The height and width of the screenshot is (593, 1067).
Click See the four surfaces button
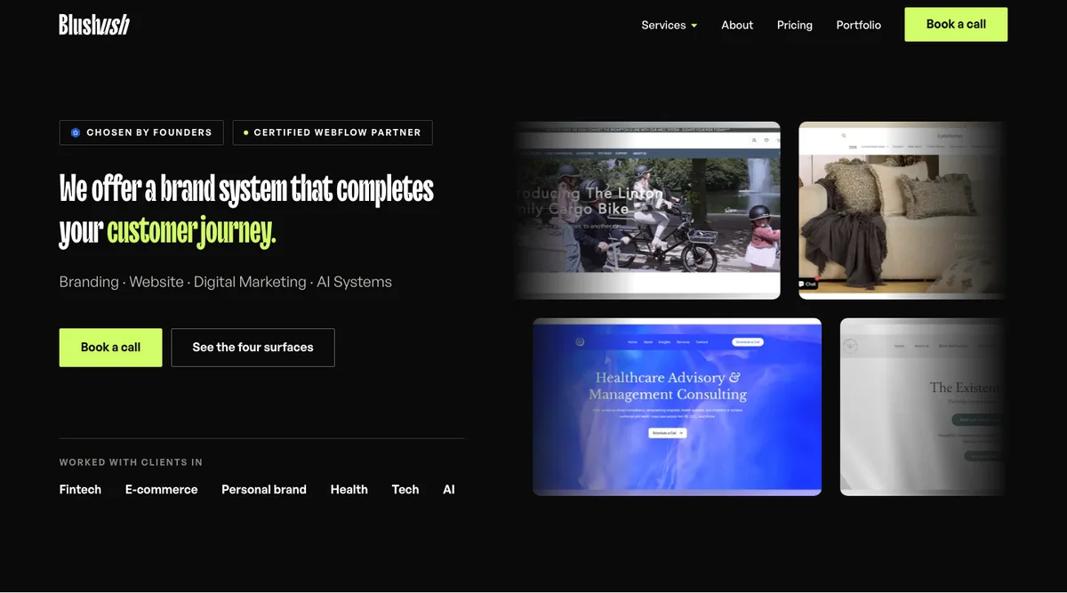pyautogui.click(x=253, y=348)
